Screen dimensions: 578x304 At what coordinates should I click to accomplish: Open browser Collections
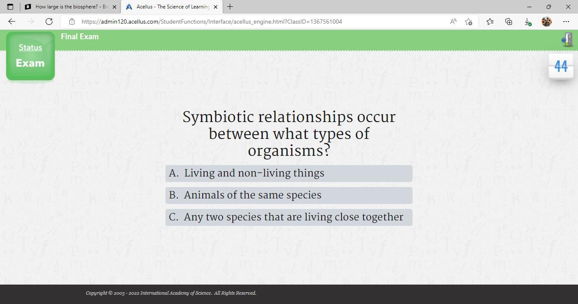pos(509,22)
